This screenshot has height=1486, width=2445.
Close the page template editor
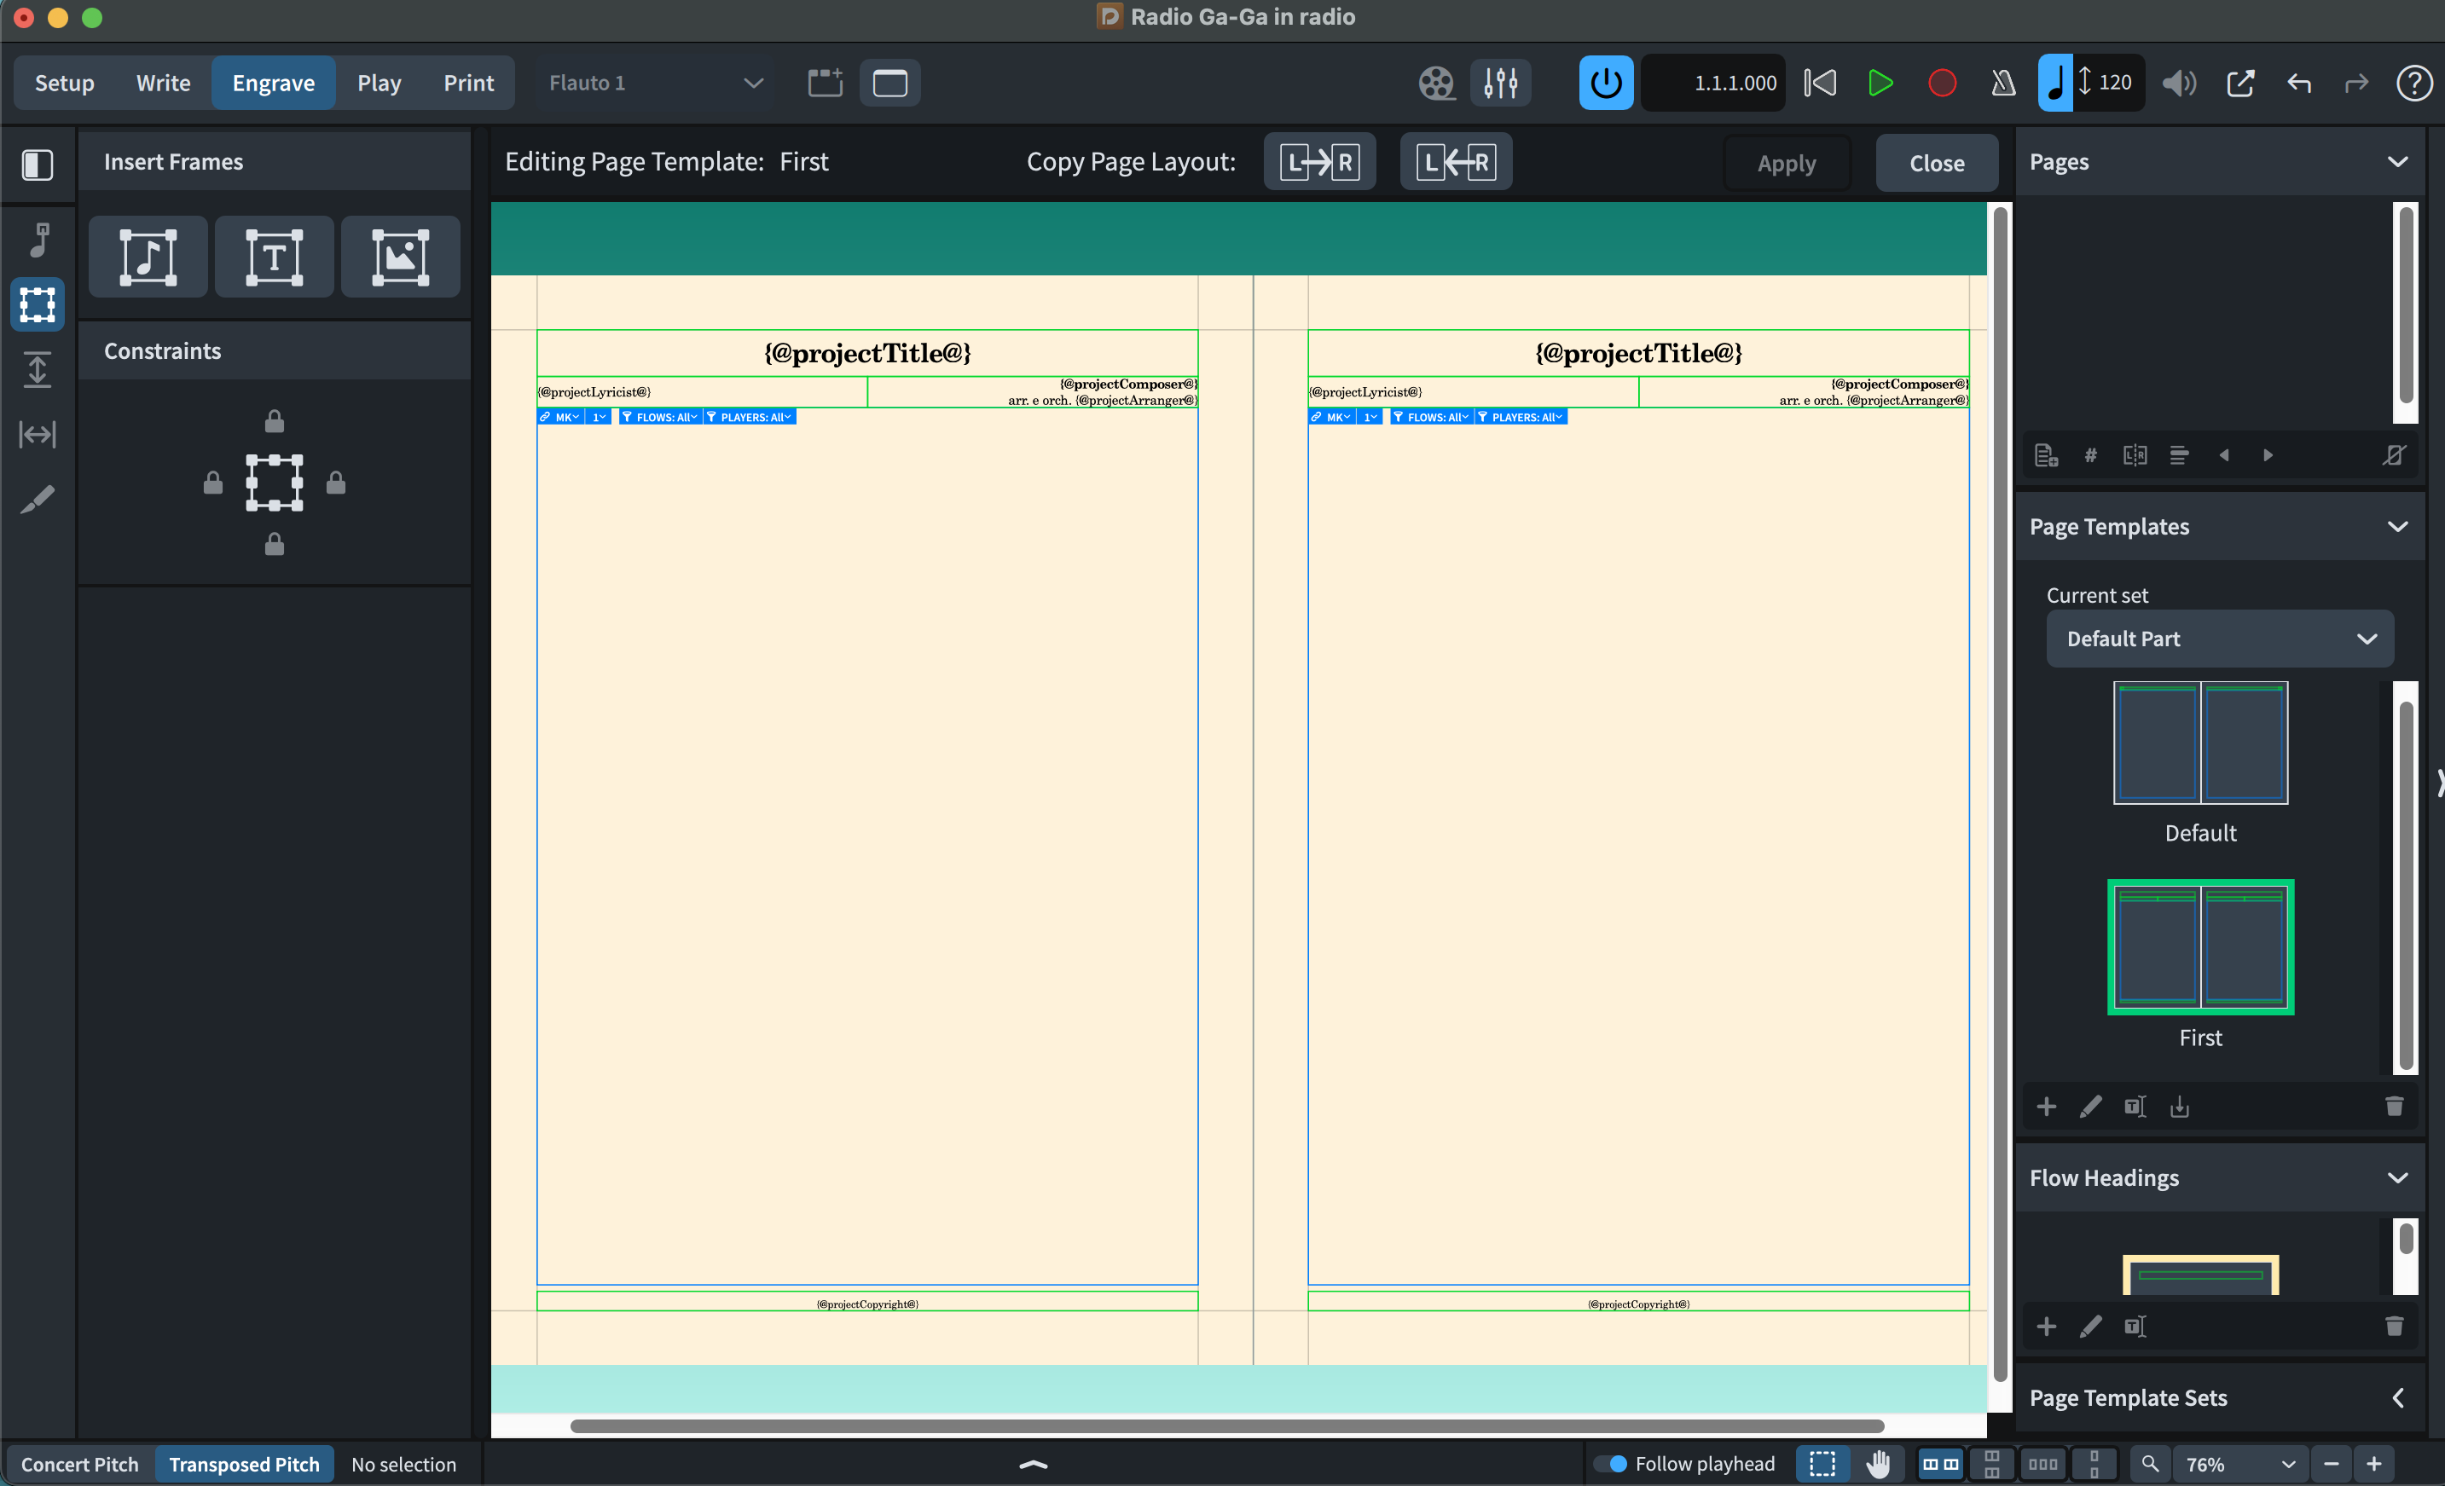1935,163
